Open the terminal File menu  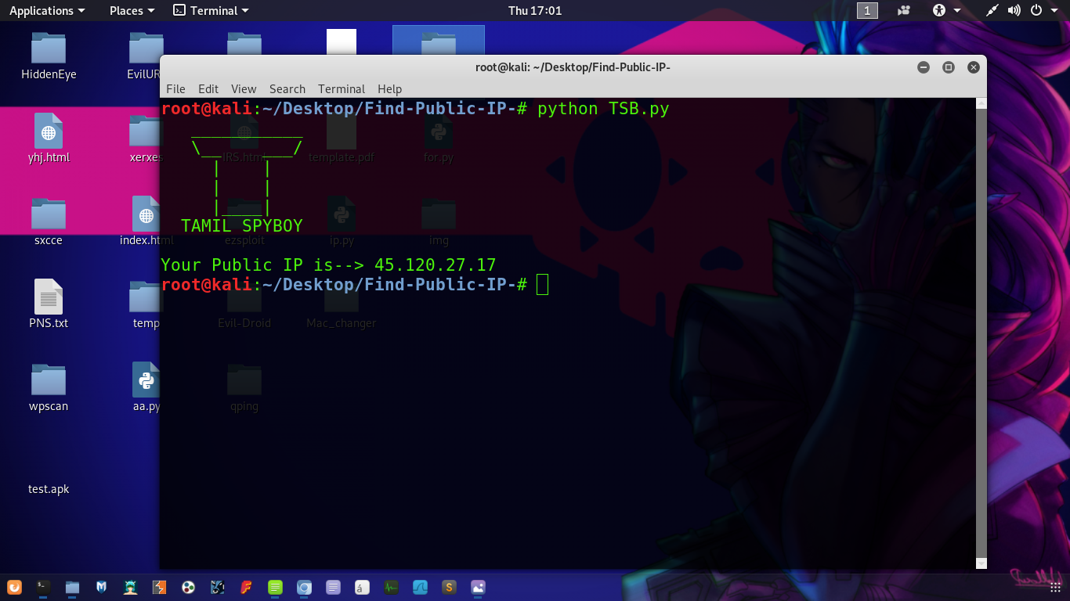coord(175,89)
